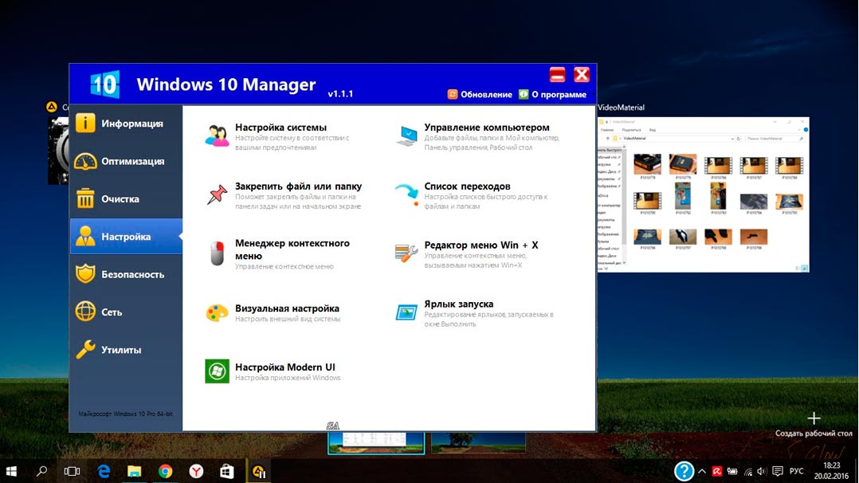
Task: Open the Ярлык запуска picture icon
Action: point(406,312)
